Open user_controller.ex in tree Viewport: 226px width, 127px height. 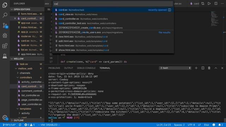(x=27, y=104)
